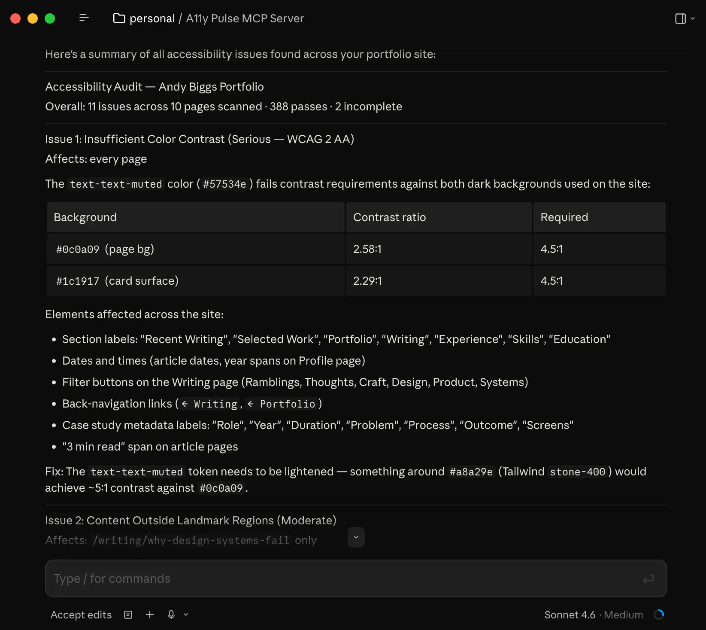
Task: Expand the collapsed Issue 2 details chevron
Action: (356, 537)
